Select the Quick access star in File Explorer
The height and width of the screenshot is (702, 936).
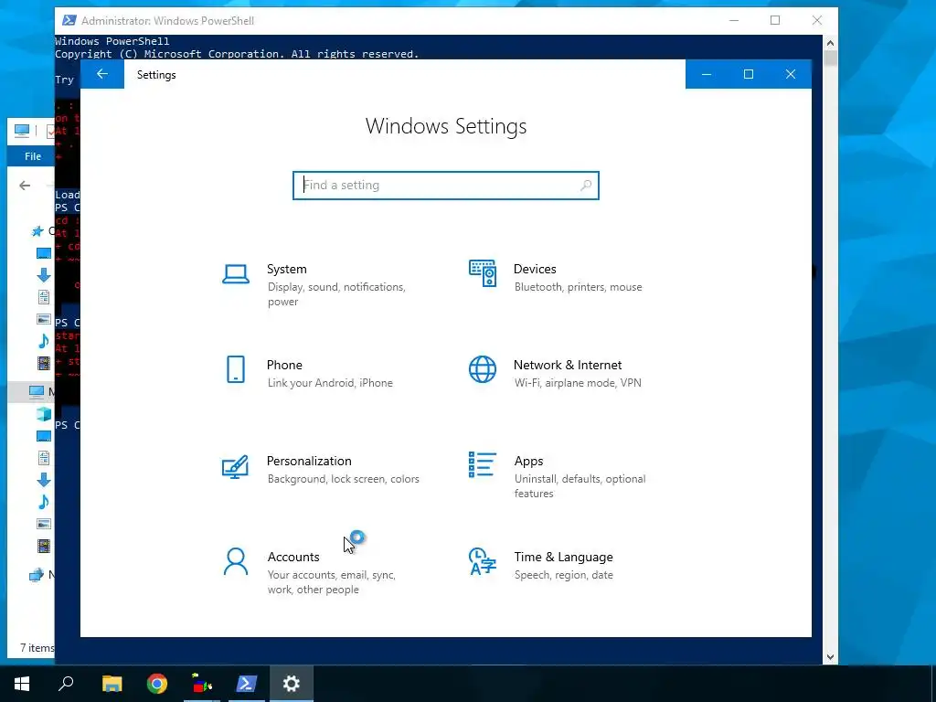click(x=37, y=231)
